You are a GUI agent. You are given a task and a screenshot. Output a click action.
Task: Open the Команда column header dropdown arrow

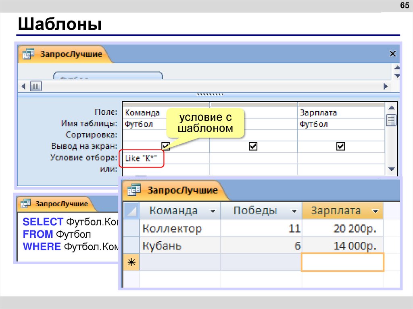pos(213,211)
